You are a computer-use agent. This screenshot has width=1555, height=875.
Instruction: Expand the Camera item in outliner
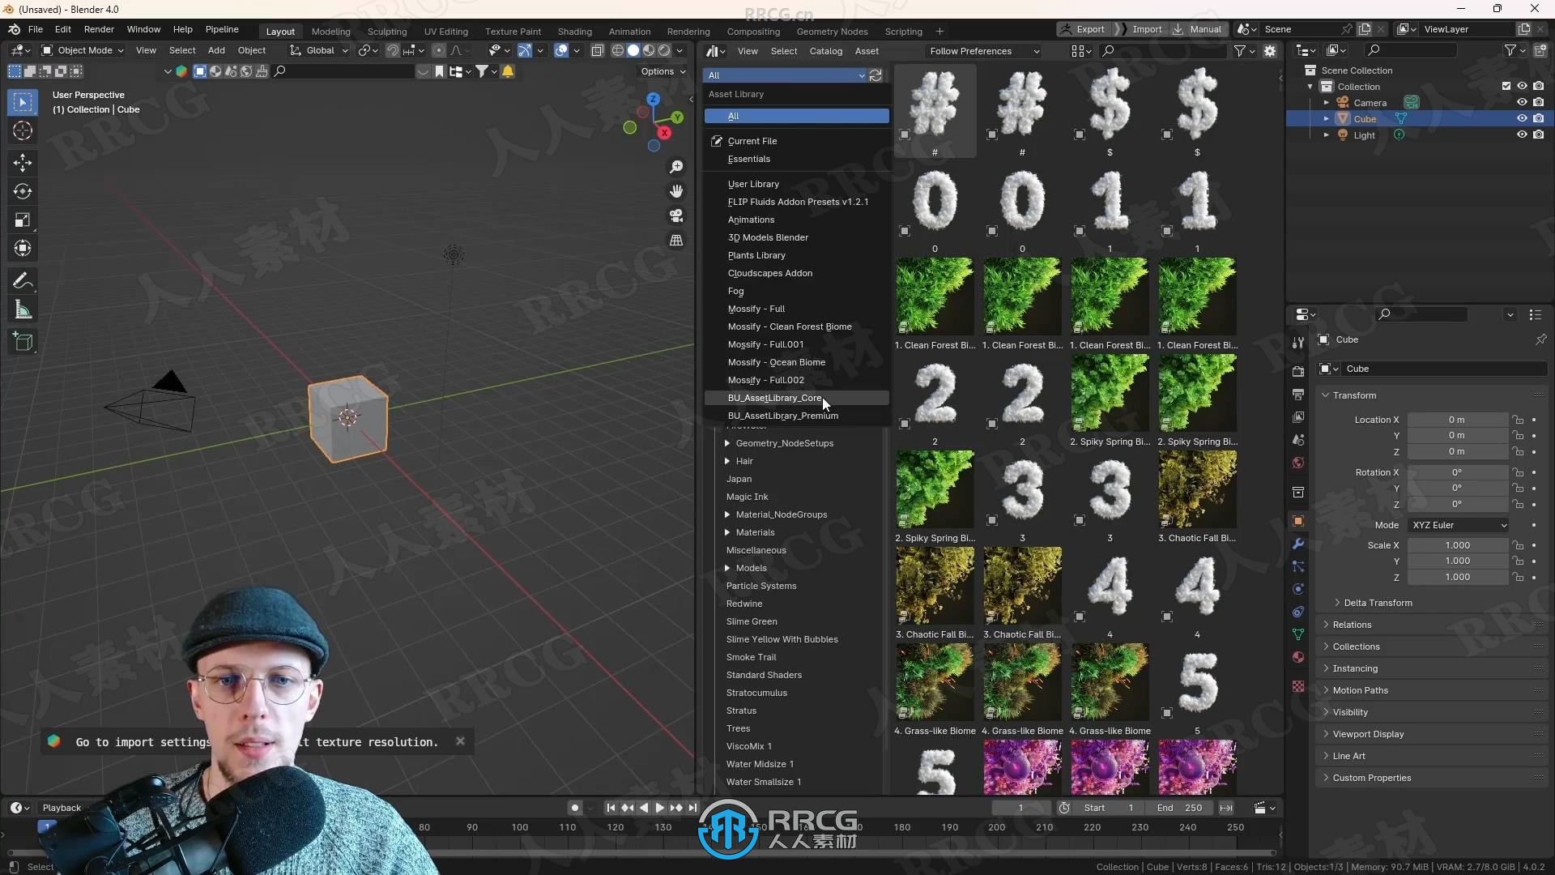click(1326, 103)
